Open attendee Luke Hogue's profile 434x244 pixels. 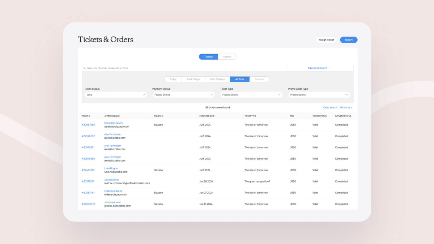click(x=111, y=168)
